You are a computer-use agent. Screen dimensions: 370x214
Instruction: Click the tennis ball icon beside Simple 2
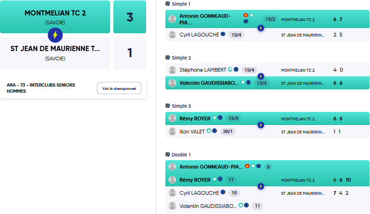pyautogui.click(x=168, y=58)
